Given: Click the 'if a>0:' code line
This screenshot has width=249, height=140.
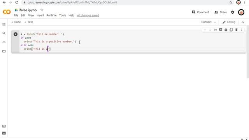Looking at the screenshot, I should coord(26,38).
